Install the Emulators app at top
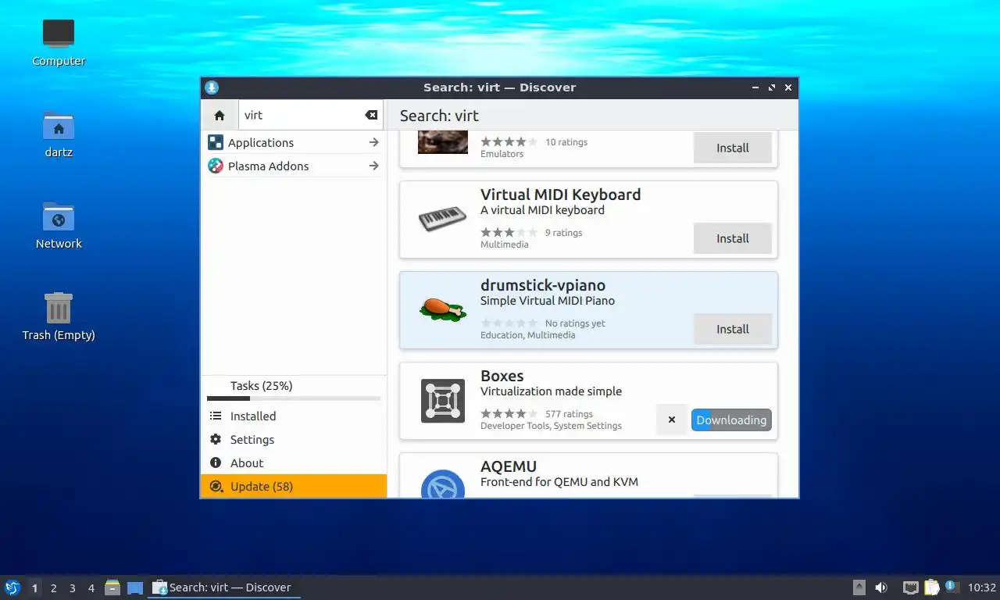This screenshot has width=1000, height=600. (x=733, y=148)
